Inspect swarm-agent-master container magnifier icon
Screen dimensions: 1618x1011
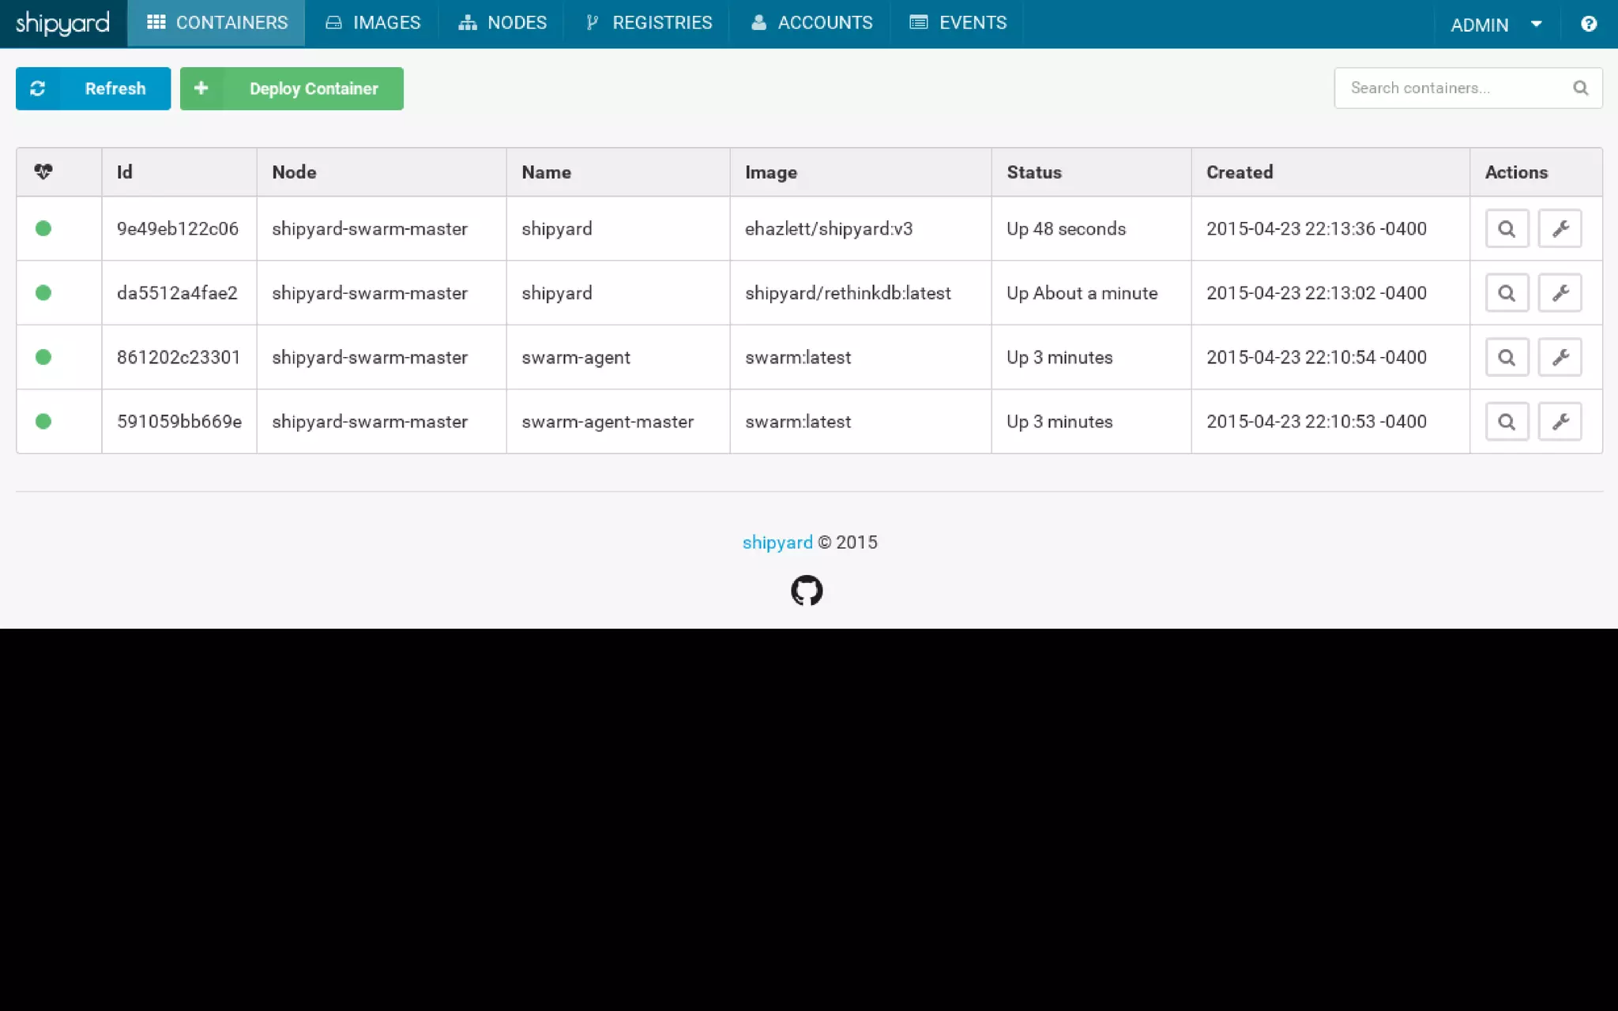[1507, 422]
